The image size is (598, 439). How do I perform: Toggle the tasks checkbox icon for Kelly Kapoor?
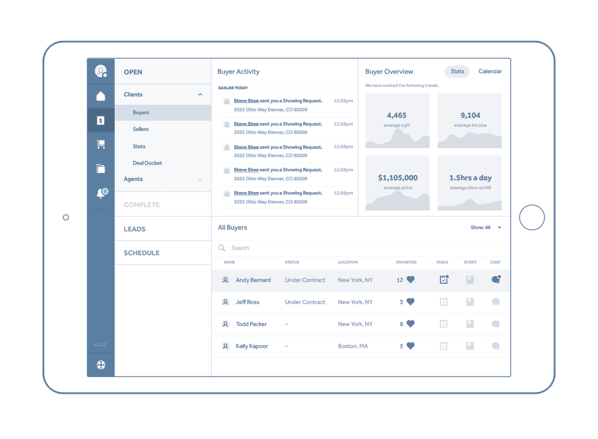tap(443, 346)
